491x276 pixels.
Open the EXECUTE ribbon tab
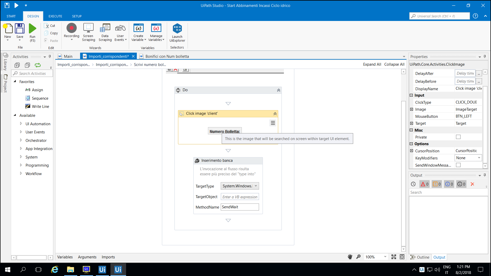[55, 16]
